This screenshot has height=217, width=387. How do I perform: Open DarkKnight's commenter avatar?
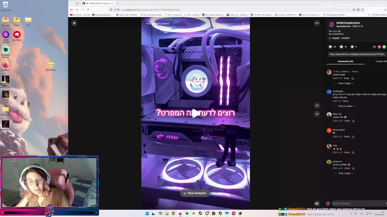(x=329, y=92)
